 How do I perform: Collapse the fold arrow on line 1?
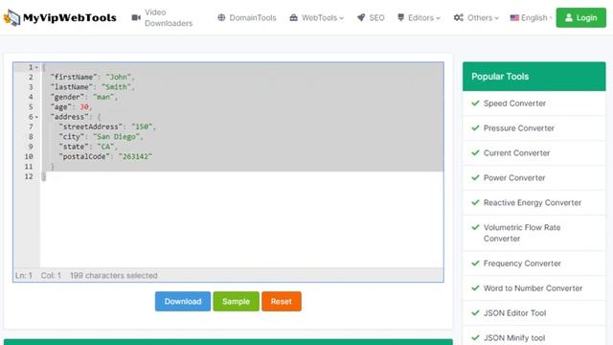[36, 68]
